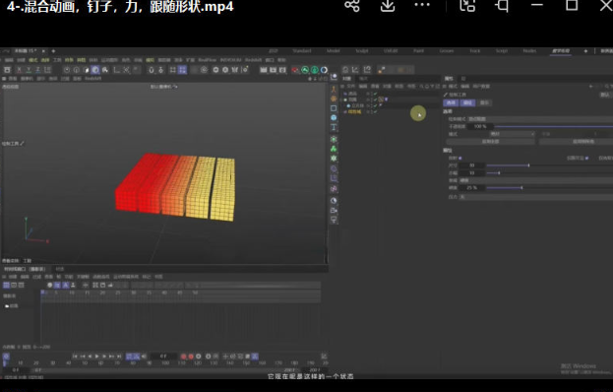Select the text T icon in vertical palette
613x392 pixels.
coord(334,127)
